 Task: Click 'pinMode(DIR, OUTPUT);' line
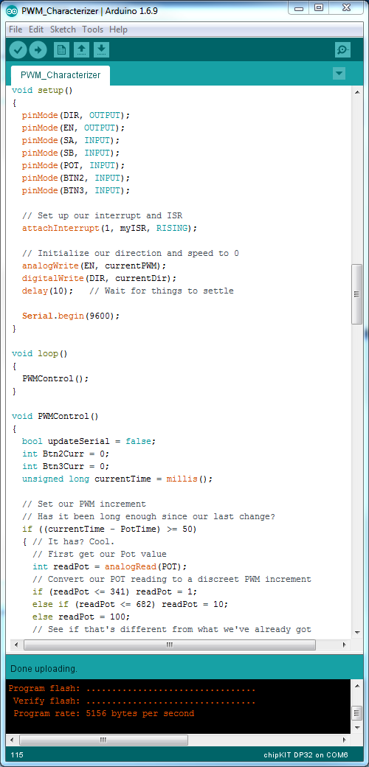click(76, 116)
